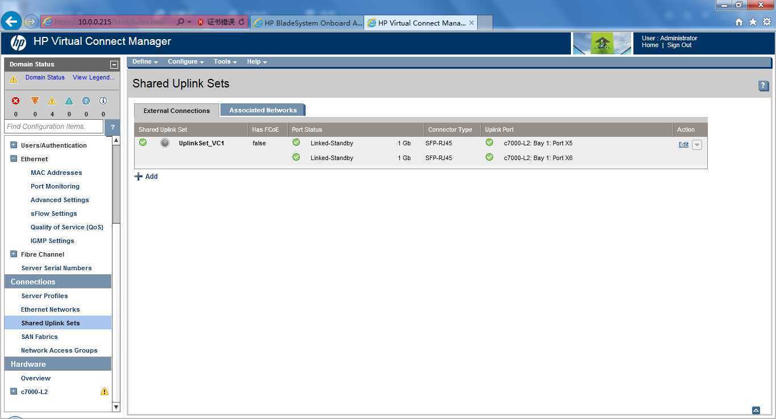Click browser forward arrow button

31,22
